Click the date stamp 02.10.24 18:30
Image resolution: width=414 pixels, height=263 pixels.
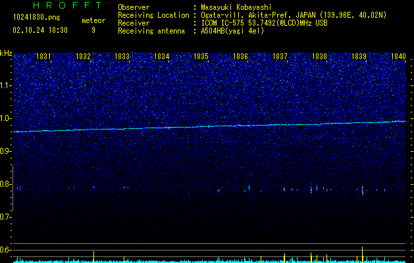click(x=40, y=30)
